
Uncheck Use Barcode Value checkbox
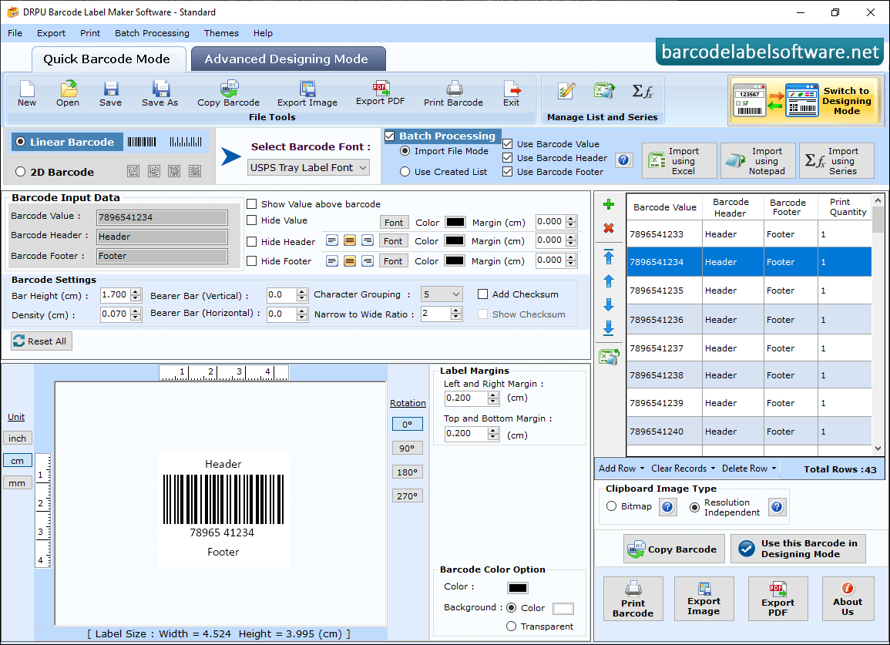click(508, 143)
